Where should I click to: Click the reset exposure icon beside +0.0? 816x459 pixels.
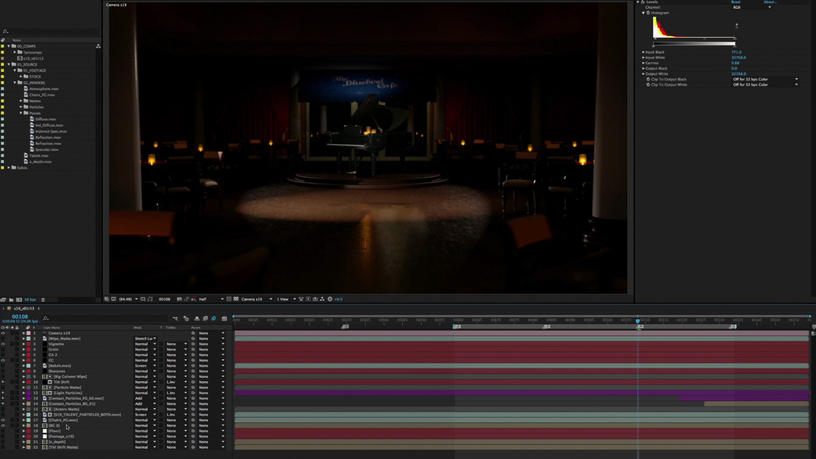[x=330, y=299]
